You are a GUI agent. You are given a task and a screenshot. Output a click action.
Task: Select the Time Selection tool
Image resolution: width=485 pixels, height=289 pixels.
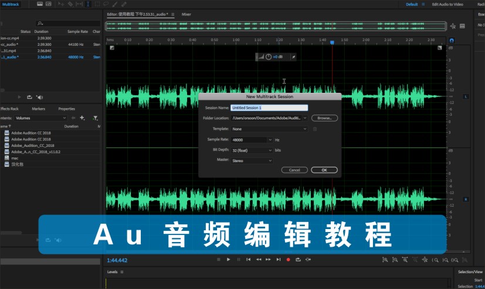click(x=88, y=4)
